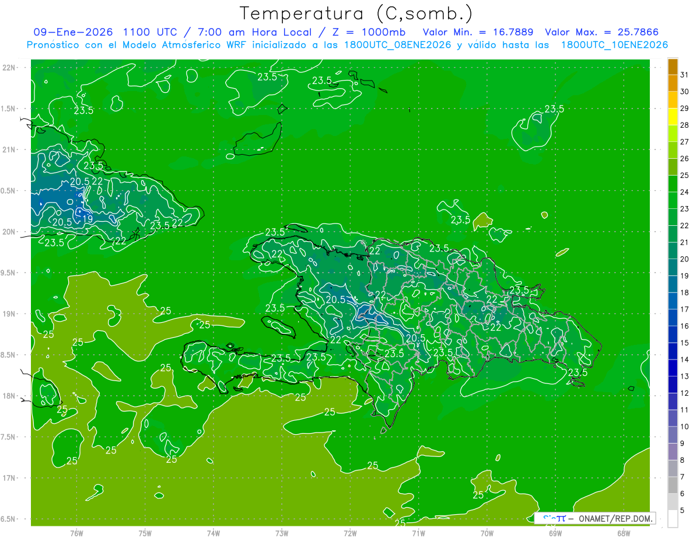Click the "76W" longitude axis label
The width and height of the screenshot is (700, 541).
[x=76, y=533]
